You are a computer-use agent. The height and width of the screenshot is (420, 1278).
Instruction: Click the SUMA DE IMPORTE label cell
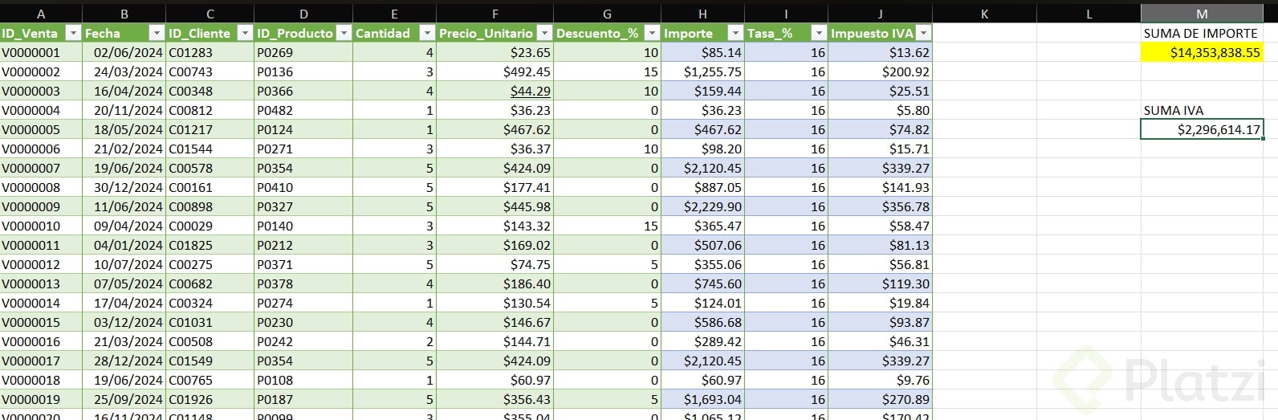(x=1201, y=33)
